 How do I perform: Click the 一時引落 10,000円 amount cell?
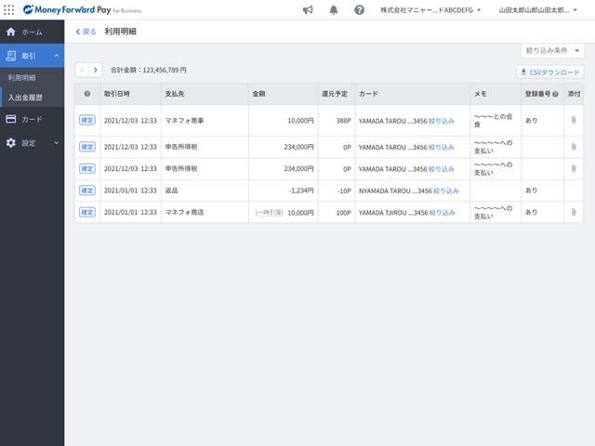[284, 213]
